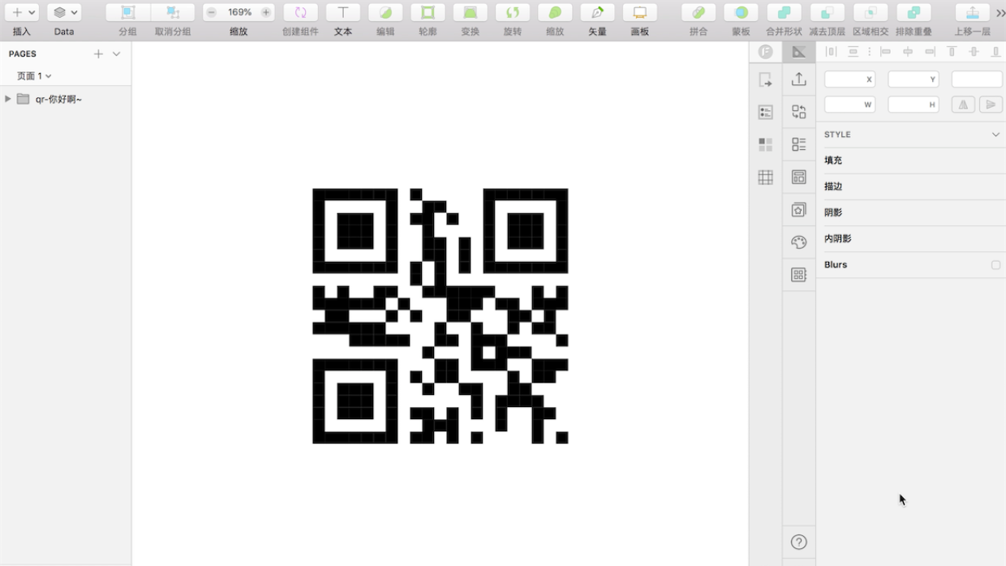1006x566 pixels.
Task: Click the 取消分组 (Ungroup) toolbar icon
Action: pyautogui.click(x=173, y=12)
